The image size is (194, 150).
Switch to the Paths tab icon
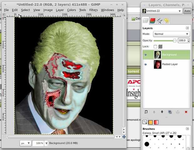[160, 21]
